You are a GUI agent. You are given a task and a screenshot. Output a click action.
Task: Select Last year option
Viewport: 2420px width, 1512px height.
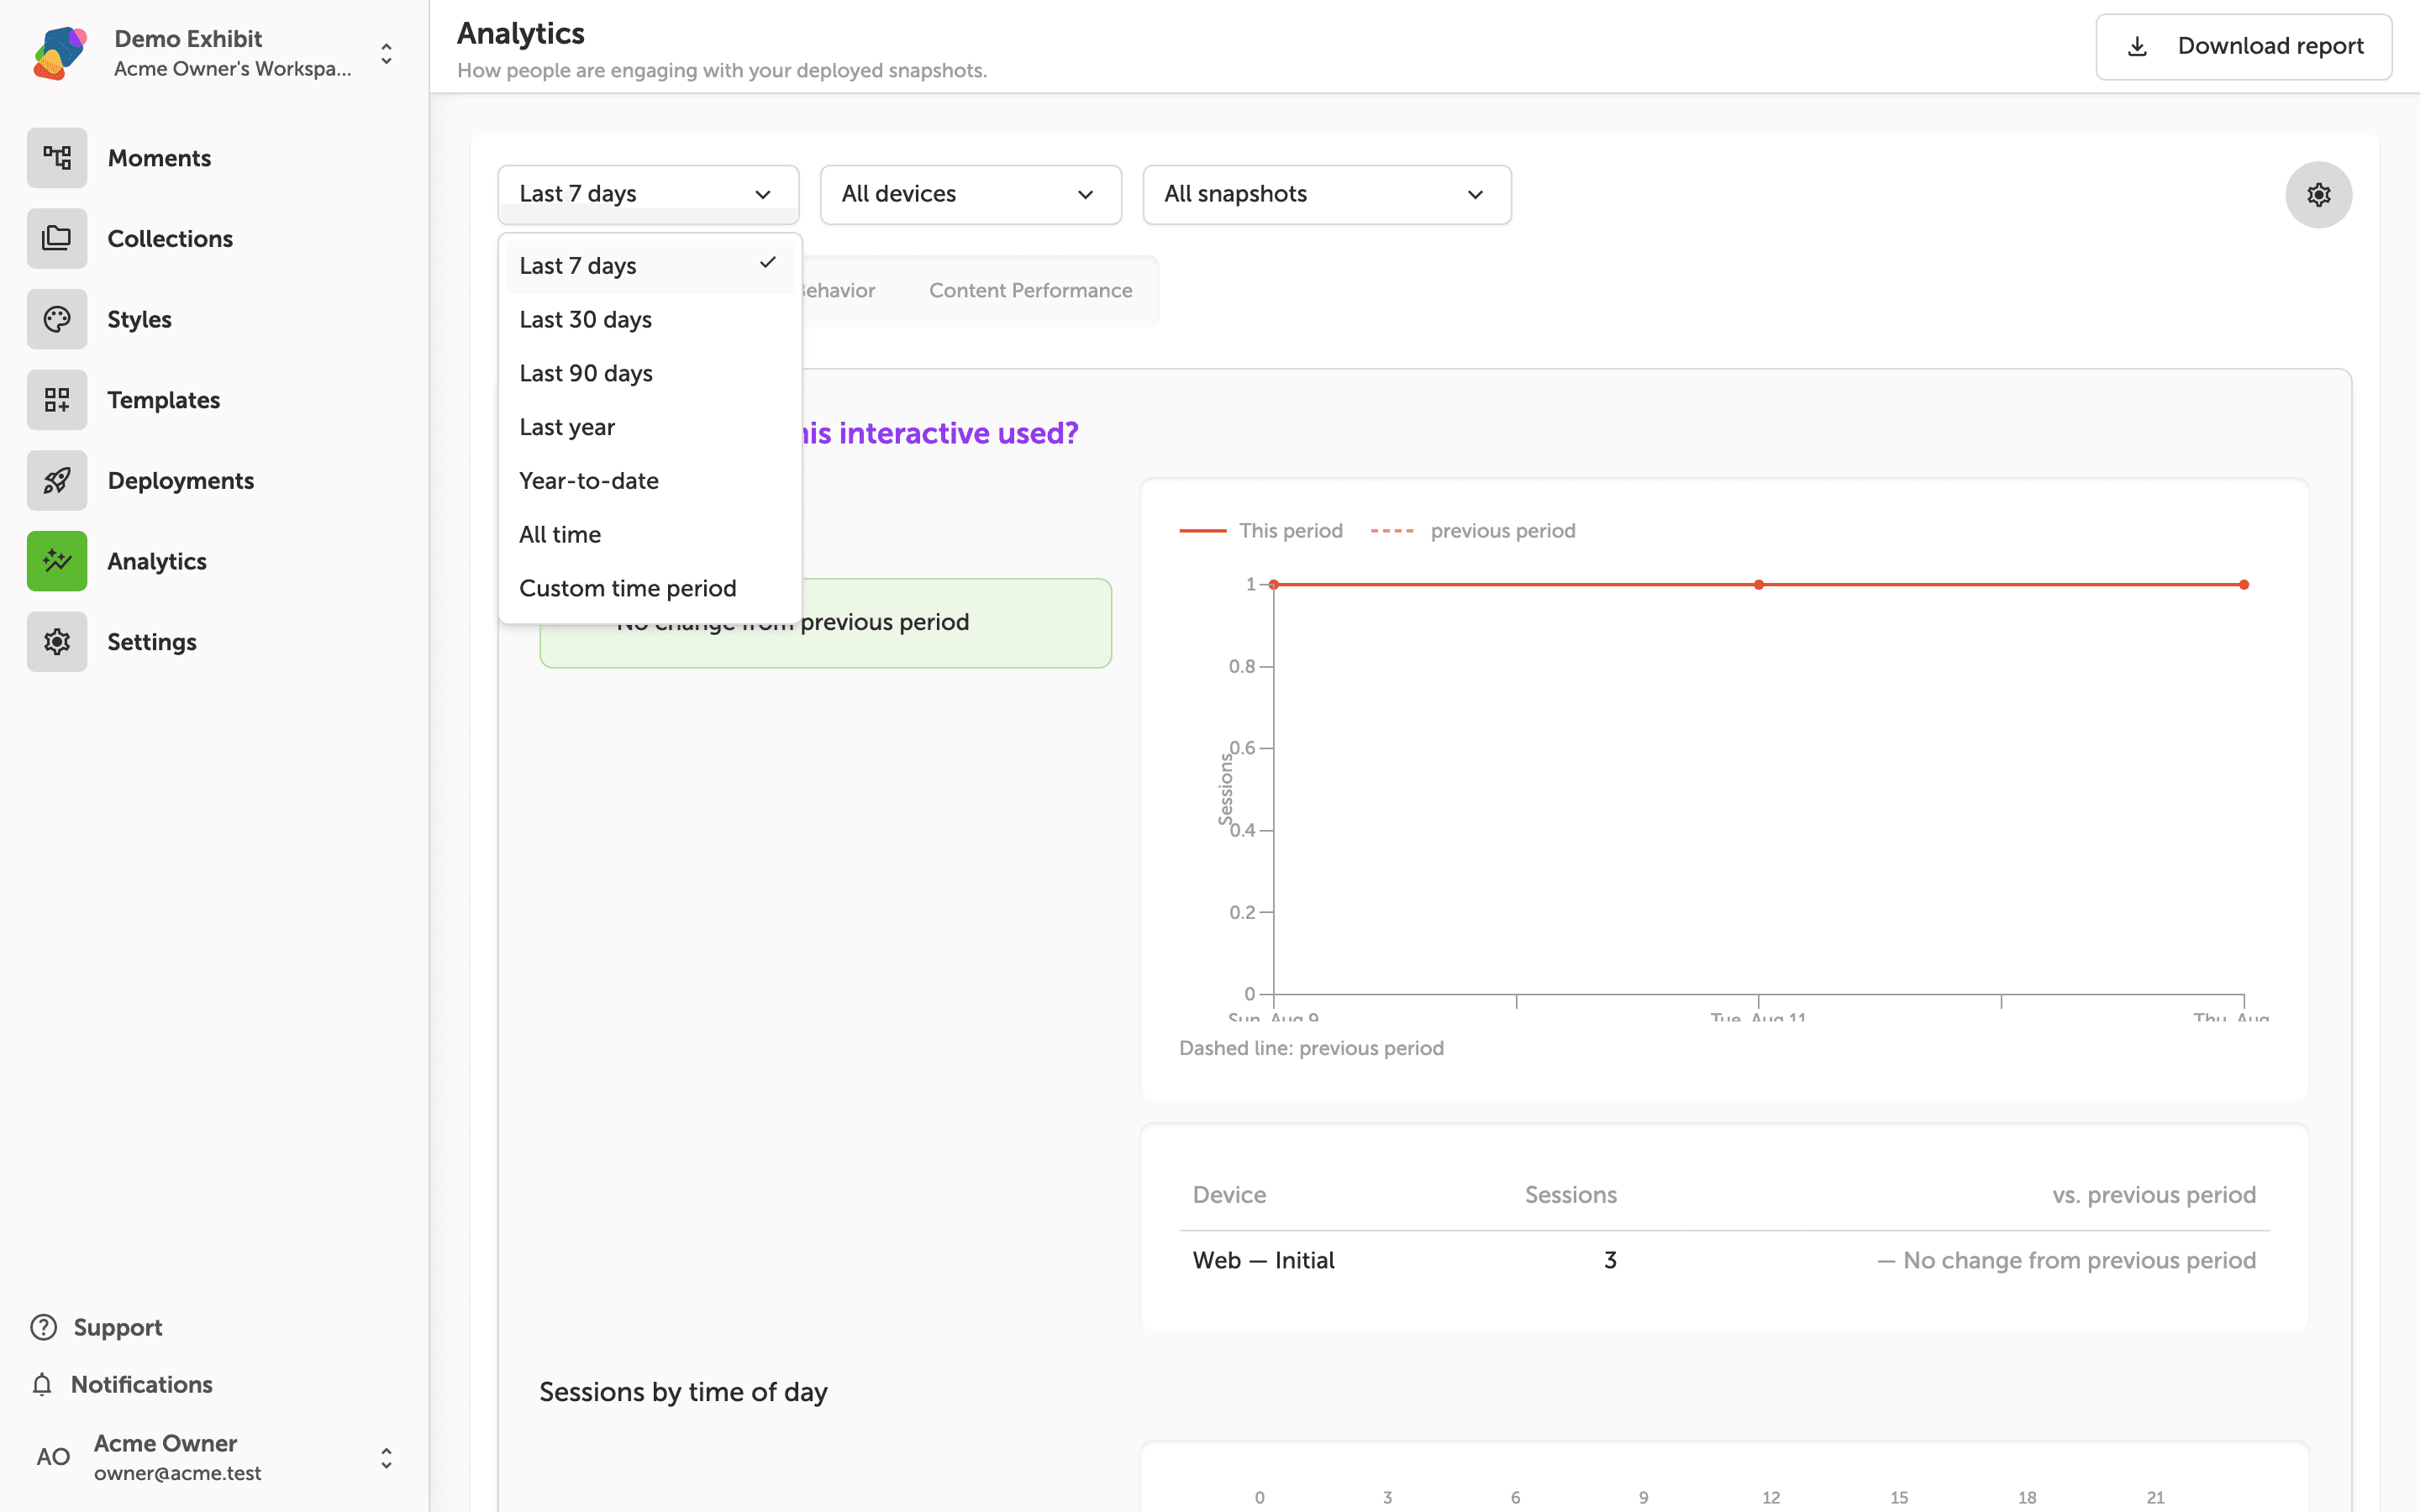(649, 427)
